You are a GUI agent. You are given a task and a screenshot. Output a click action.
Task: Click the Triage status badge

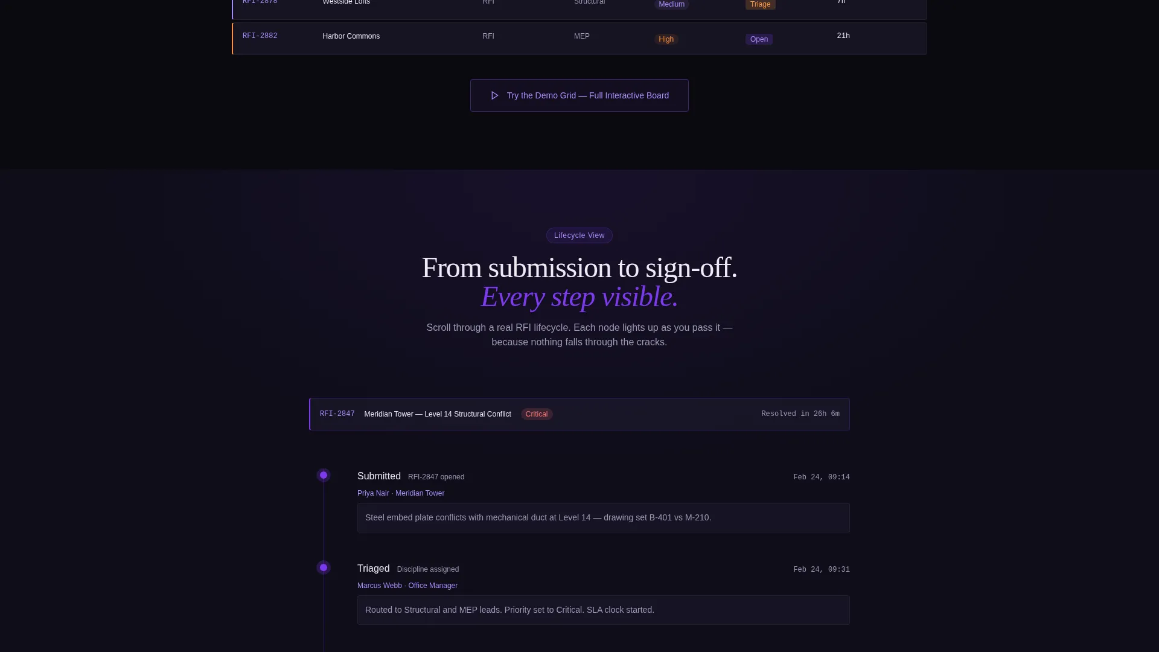760,4
